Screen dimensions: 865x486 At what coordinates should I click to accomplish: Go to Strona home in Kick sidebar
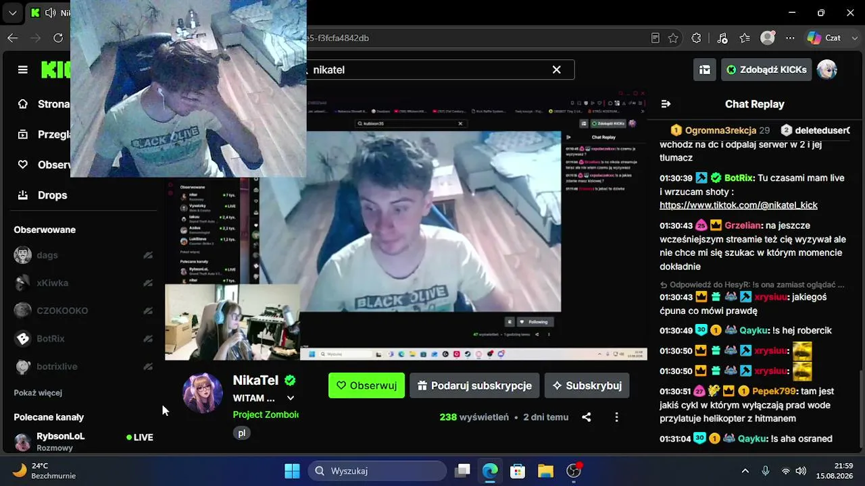(44, 104)
